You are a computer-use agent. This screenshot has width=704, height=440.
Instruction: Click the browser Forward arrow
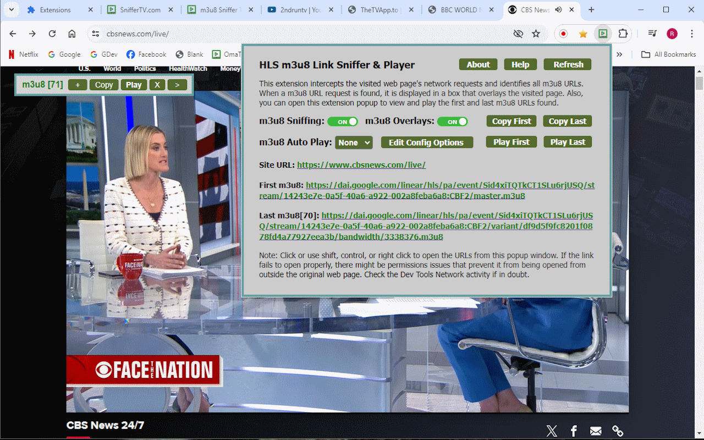[32, 34]
